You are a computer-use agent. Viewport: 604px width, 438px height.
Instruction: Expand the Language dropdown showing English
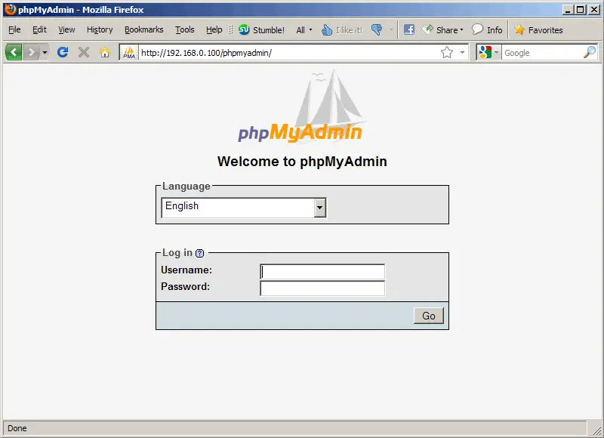(x=244, y=208)
